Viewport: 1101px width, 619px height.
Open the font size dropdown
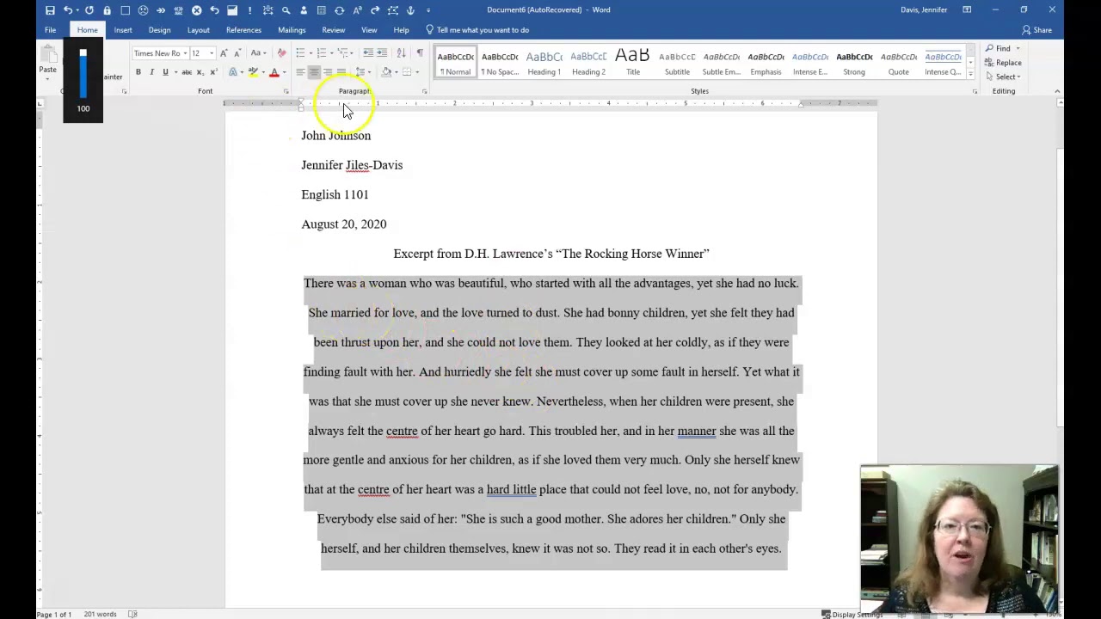click(x=212, y=53)
